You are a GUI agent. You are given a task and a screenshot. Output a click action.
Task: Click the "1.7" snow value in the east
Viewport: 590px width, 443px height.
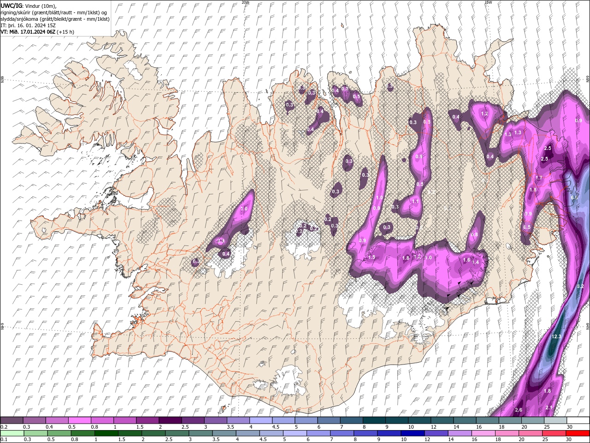coord(539,178)
